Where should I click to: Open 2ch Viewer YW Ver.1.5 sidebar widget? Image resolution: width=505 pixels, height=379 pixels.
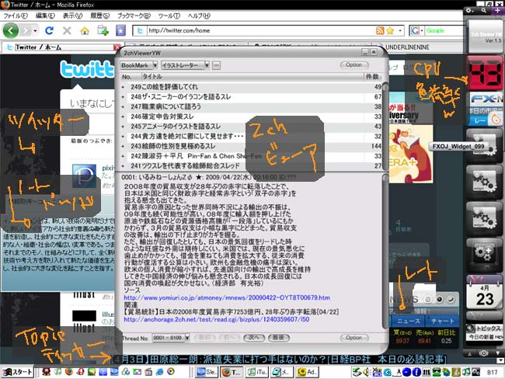[485, 36]
